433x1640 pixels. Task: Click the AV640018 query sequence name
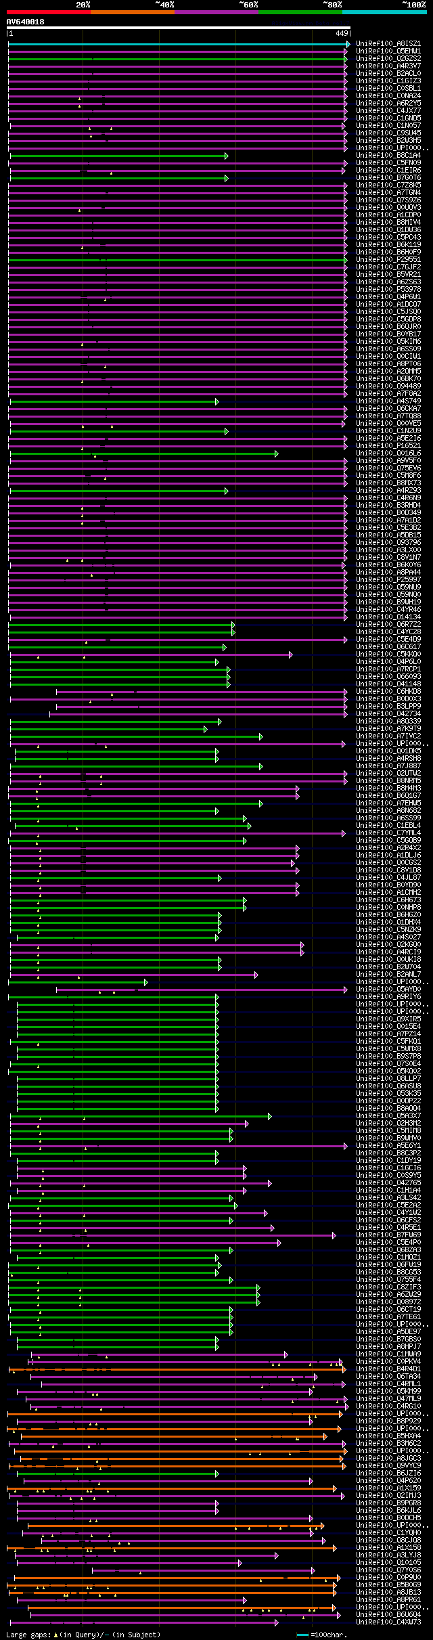(x=26, y=22)
